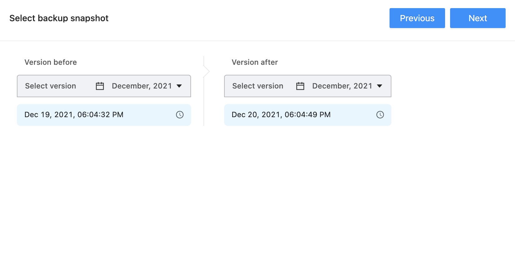Screen dimensions: 515x258
Task: Go to the Previous step
Action: (x=417, y=18)
